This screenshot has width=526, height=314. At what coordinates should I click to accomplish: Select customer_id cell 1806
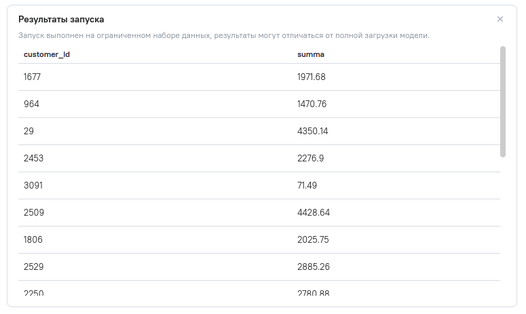tap(33, 240)
